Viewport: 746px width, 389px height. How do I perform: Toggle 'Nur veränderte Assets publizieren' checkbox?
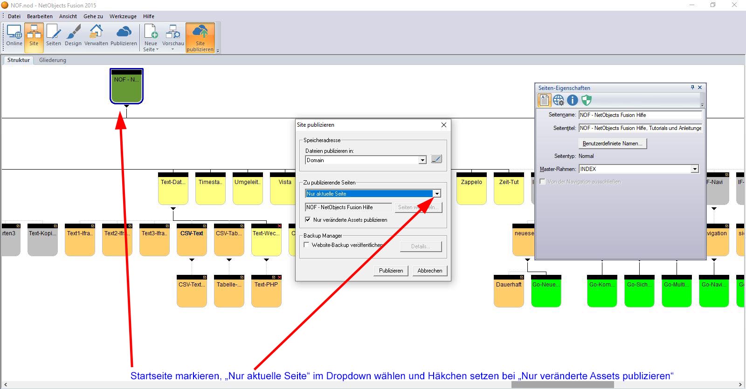308,219
